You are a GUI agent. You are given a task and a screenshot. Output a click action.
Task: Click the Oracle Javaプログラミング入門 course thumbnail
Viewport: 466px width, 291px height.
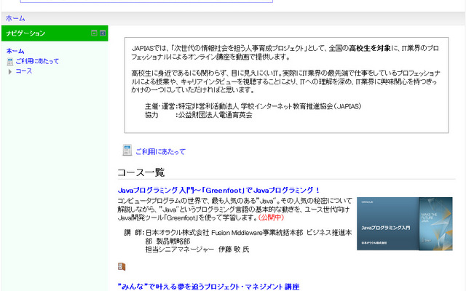(x=405, y=223)
